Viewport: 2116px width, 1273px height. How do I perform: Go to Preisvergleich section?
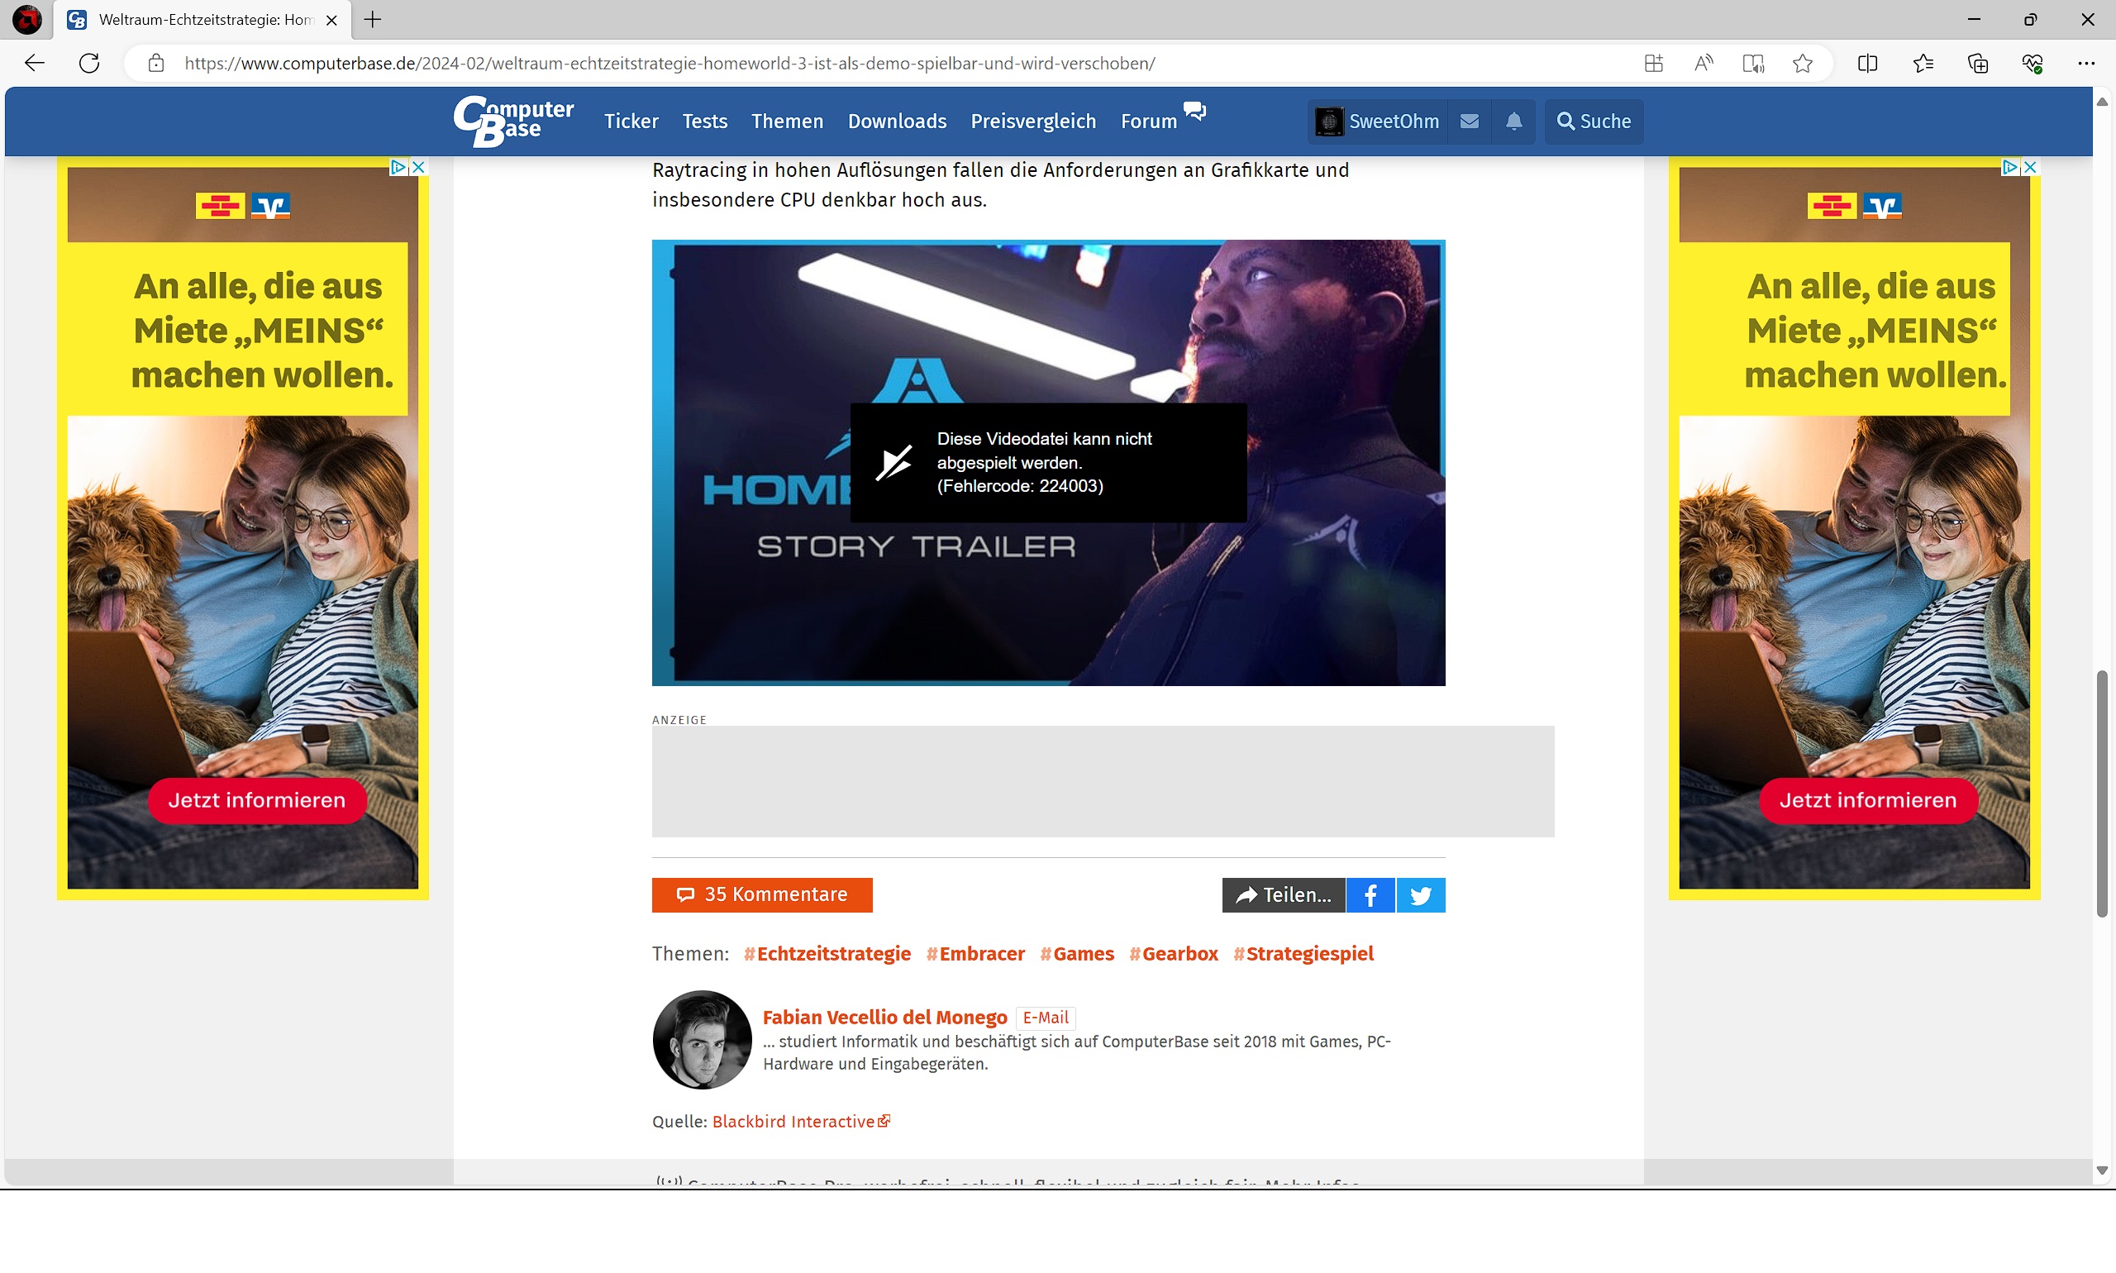1032,121
